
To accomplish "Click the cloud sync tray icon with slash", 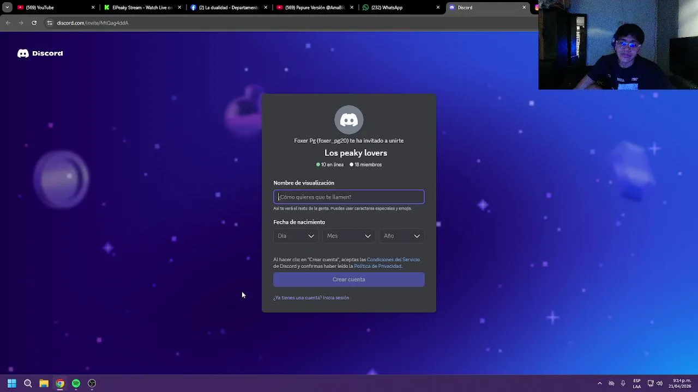I will click(x=611, y=383).
